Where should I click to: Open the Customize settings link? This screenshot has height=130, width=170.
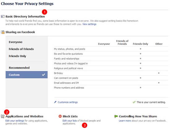[x=68, y=102]
